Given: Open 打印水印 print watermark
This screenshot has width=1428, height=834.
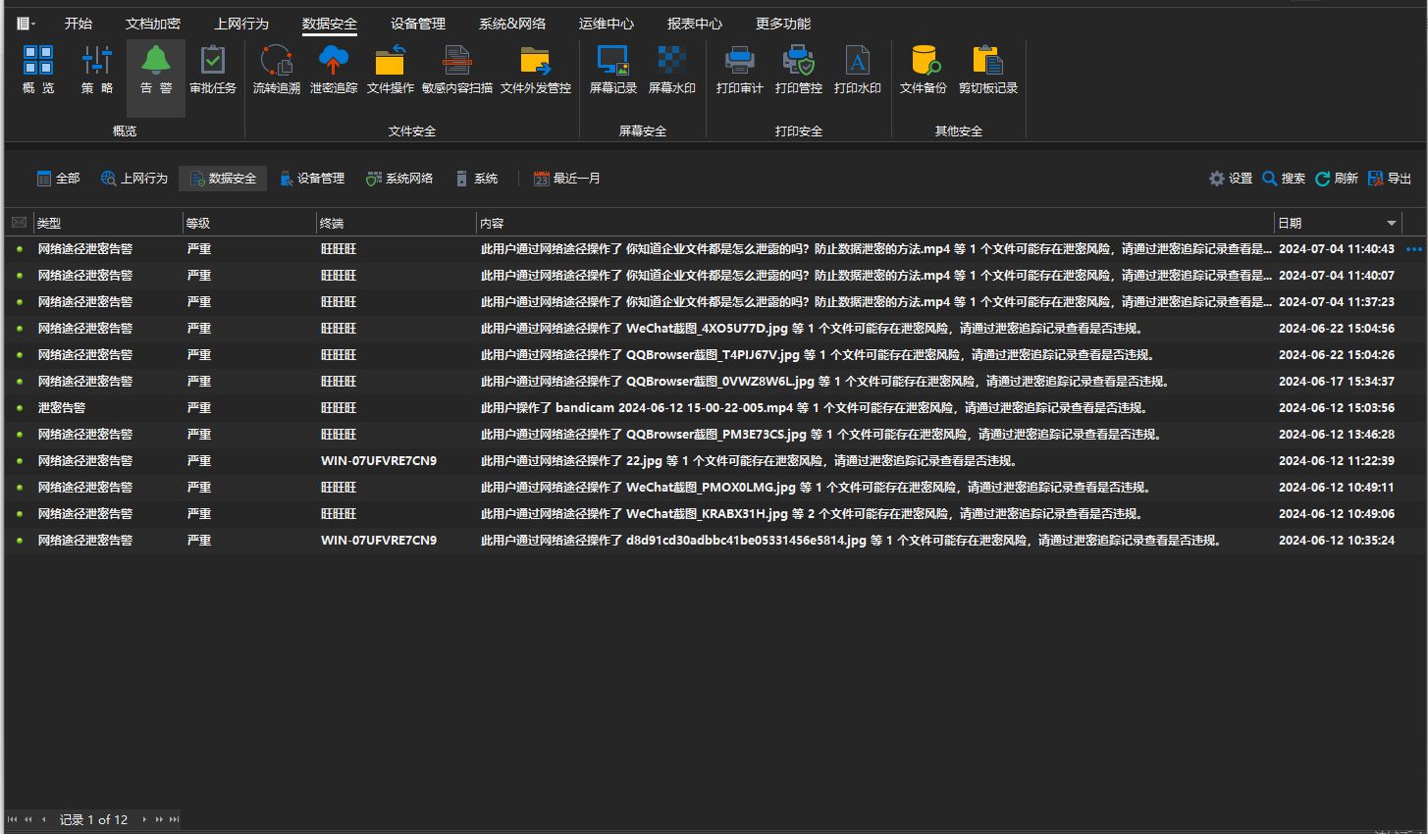Looking at the screenshot, I should click(x=858, y=70).
